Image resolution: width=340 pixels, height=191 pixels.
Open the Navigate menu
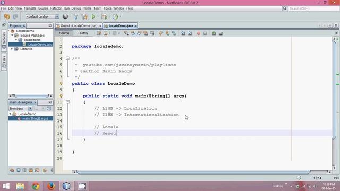pyautogui.click(x=30, y=8)
